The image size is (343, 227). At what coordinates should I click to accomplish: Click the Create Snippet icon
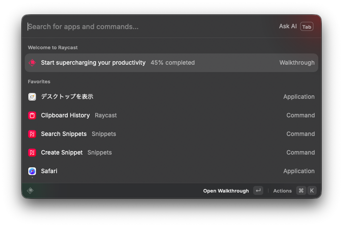(x=32, y=153)
